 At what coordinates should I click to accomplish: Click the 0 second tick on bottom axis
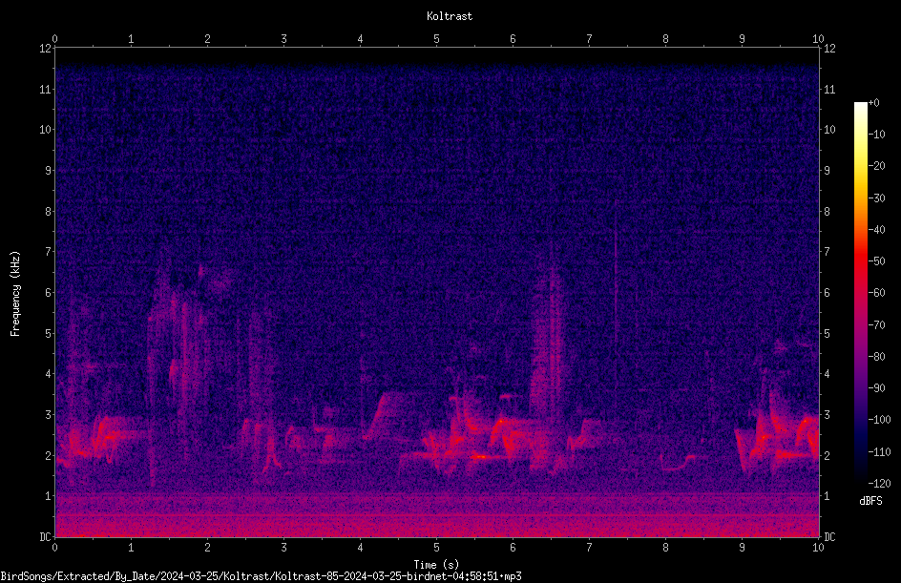(x=54, y=548)
